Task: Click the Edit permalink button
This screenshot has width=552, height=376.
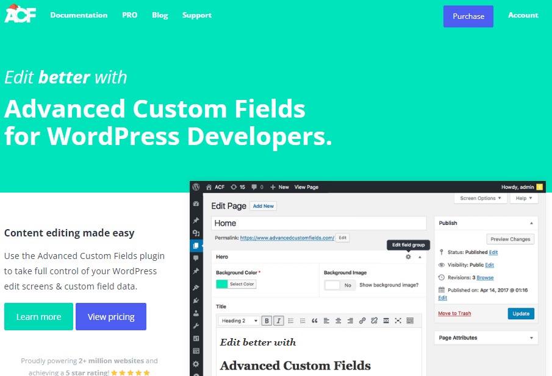Action: (x=343, y=238)
